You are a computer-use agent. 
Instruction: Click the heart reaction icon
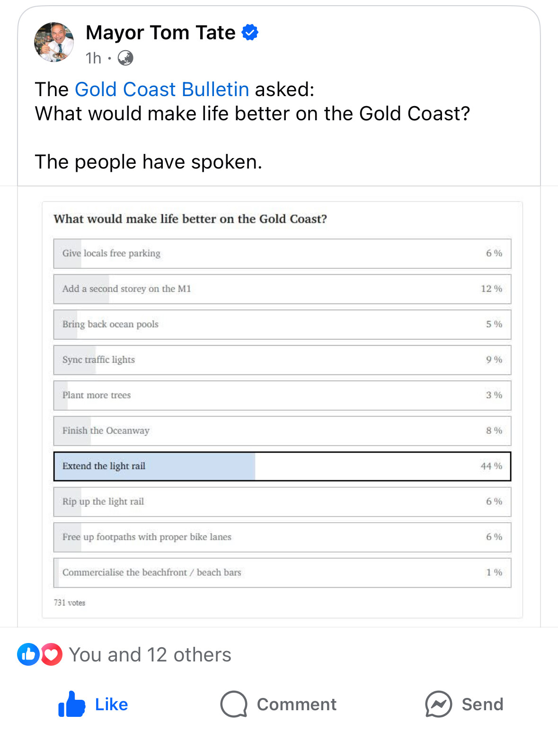51,655
